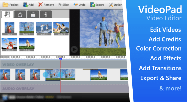Select the dog clip on timeline
Screen dimensions: 187x102
[99, 75]
